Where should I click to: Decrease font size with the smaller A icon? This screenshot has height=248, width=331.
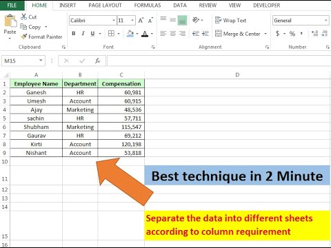point(150,21)
